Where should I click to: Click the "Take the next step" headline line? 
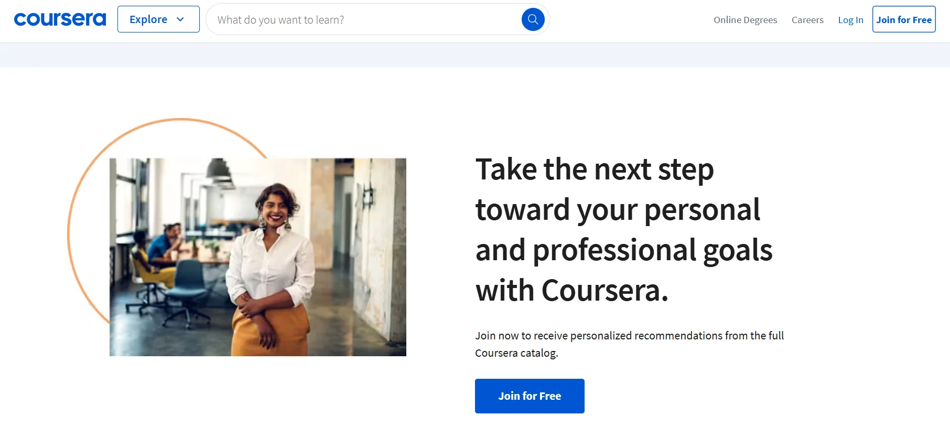click(x=595, y=169)
